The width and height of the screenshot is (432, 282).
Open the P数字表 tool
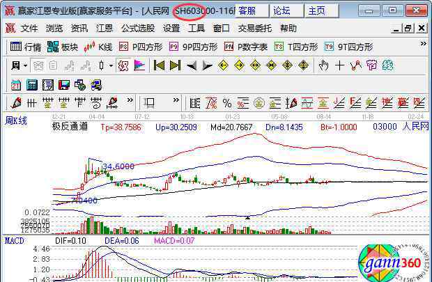pyautogui.click(x=246, y=47)
